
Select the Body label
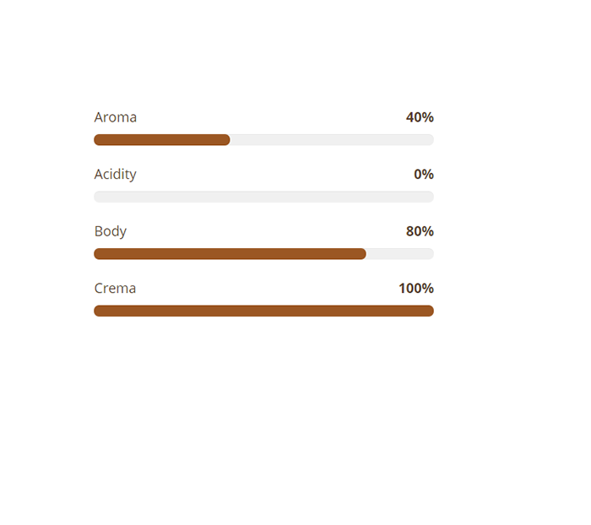tap(111, 231)
